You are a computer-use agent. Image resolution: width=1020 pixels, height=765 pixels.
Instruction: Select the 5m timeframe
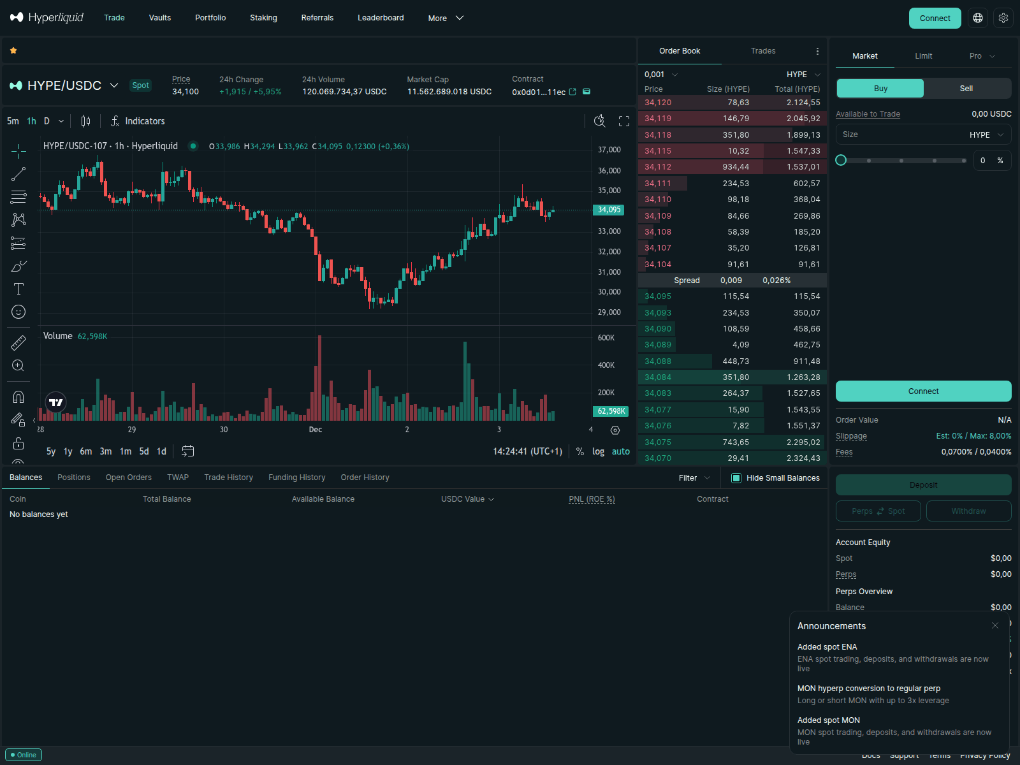[x=13, y=121]
